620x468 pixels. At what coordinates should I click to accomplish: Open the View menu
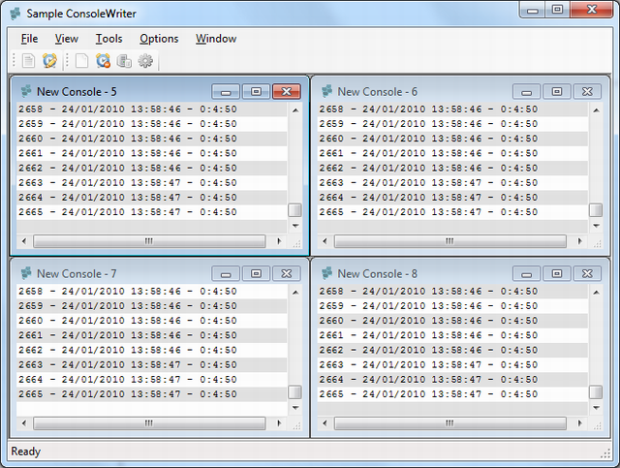[x=67, y=39]
